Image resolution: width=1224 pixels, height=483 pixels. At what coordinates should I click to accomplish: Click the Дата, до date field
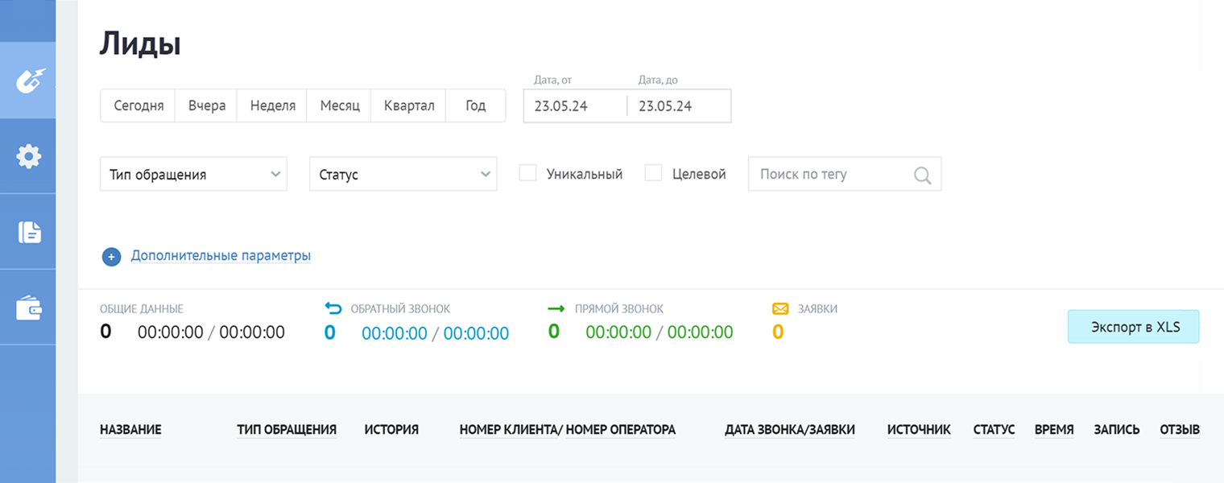click(679, 105)
